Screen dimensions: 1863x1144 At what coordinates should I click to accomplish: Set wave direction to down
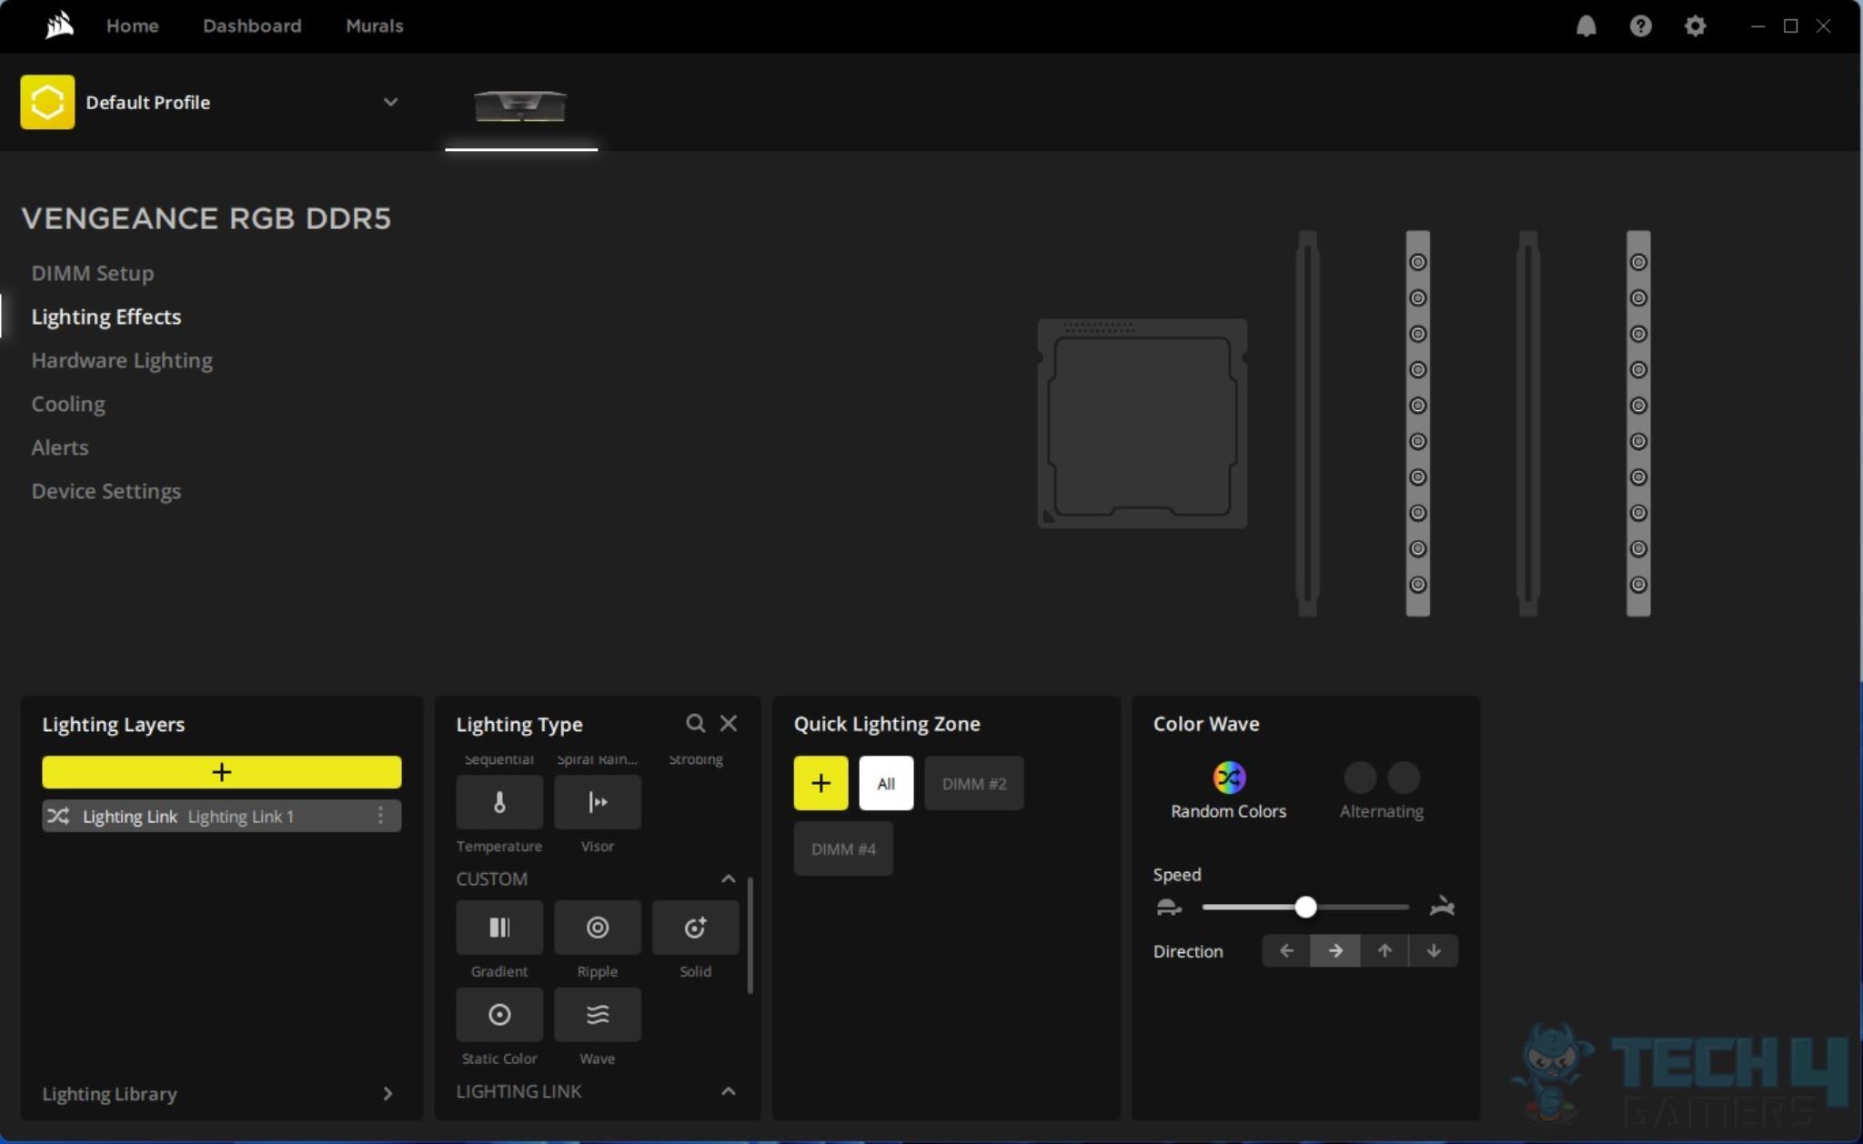[1434, 951]
